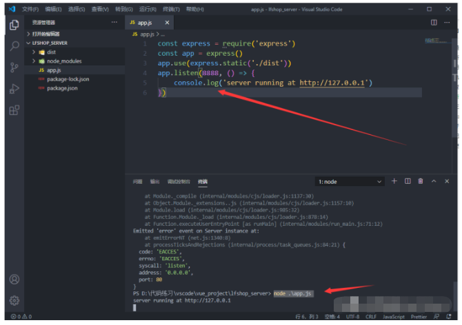Maximize the terminal panel with chevron up
The height and width of the screenshot is (325, 462).
434,181
